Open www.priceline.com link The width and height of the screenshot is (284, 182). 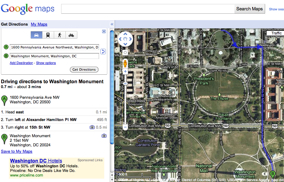tap(27, 175)
